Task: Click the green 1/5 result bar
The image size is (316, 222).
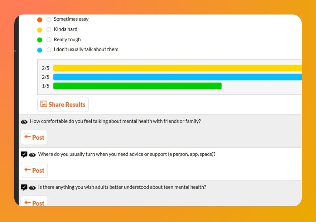Action: click(136, 86)
